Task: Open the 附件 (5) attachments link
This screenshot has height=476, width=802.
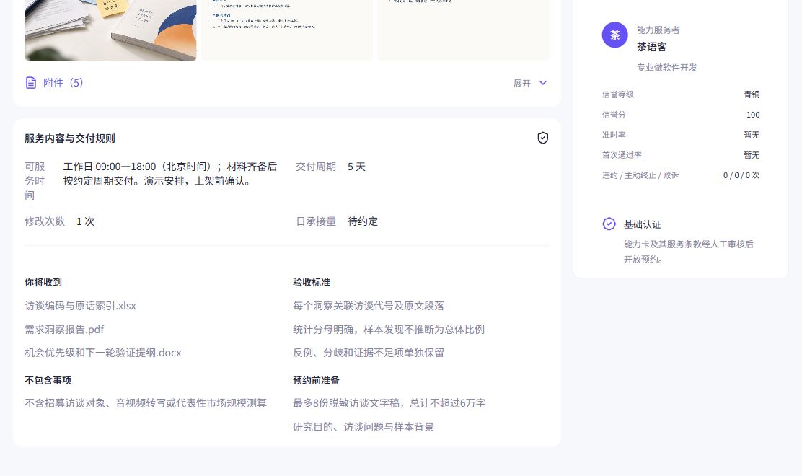Action: 63,83
